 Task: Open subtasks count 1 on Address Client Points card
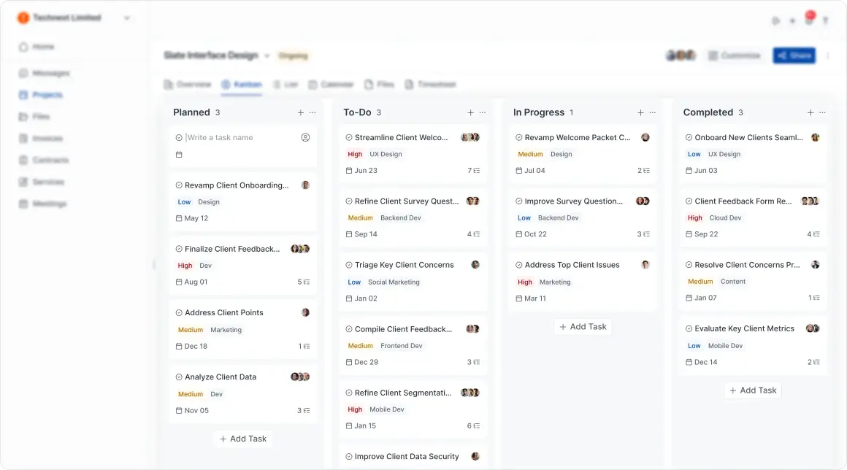[x=304, y=347]
